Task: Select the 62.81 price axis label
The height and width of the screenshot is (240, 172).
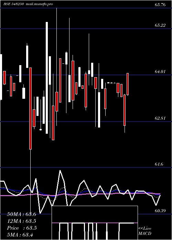Action: [160, 118]
